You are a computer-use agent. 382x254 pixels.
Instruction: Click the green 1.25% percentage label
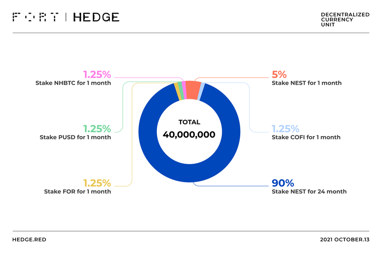click(97, 129)
